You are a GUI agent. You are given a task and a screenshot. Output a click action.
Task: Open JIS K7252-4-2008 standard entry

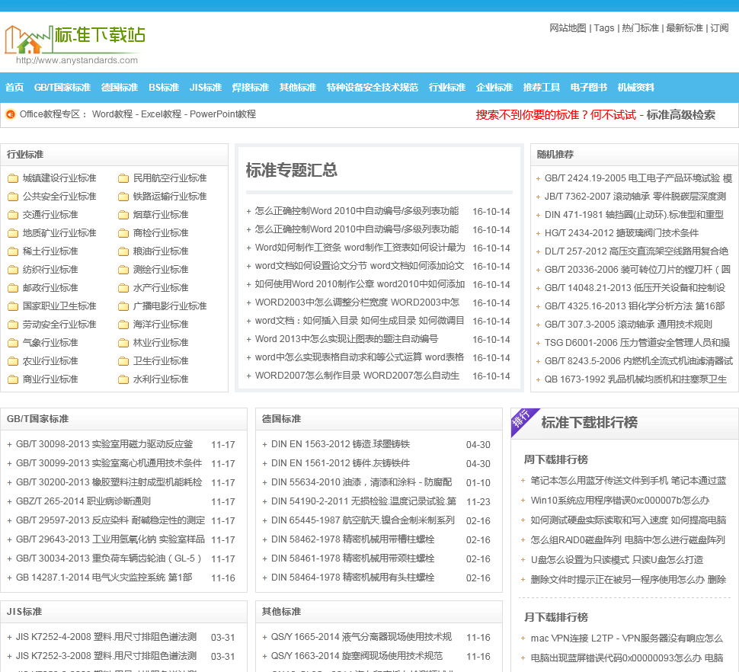pos(106,637)
